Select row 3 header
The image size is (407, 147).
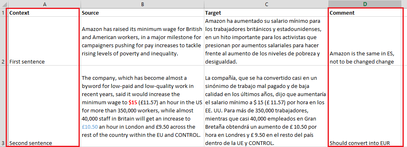click(x=3, y=106)
